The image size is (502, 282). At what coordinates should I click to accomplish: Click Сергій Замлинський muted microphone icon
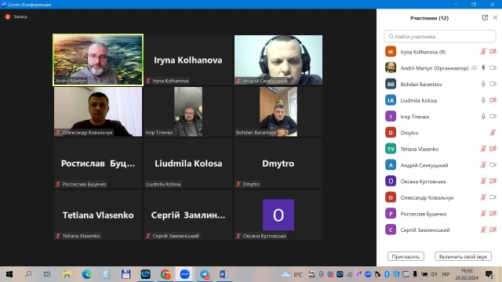pos(483,230)
